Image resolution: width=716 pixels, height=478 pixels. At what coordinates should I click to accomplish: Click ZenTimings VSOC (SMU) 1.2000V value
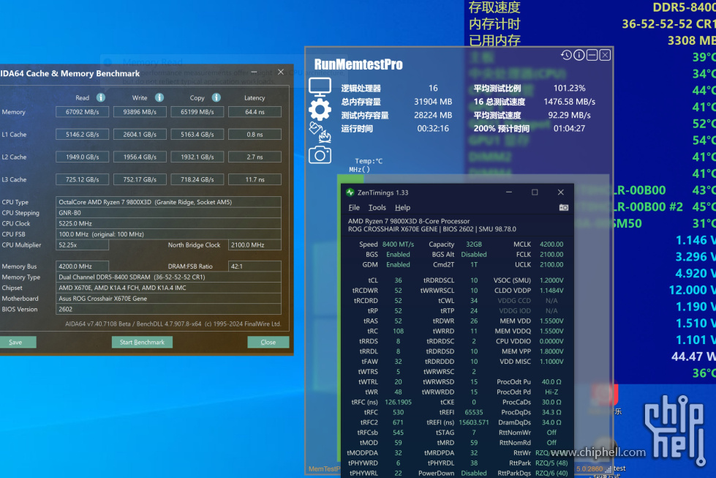551,280
